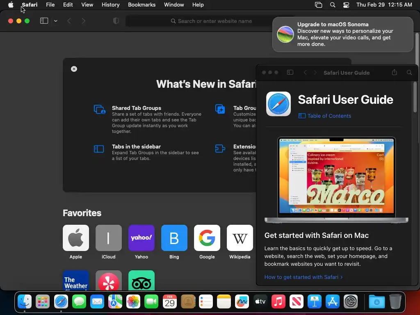420x315 pixels.
Task: Open Reminders from the Dock
Action: [x=206, y=301]
